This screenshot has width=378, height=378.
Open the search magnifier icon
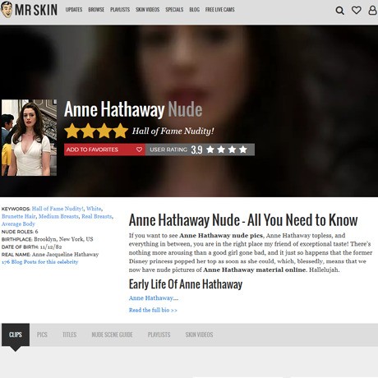tap(339, 11)
